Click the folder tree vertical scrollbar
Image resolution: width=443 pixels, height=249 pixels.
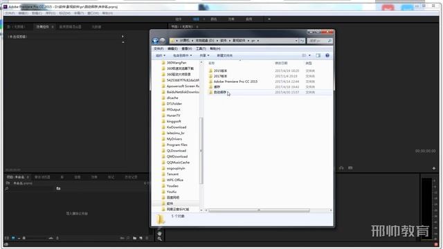pos(201,151)
